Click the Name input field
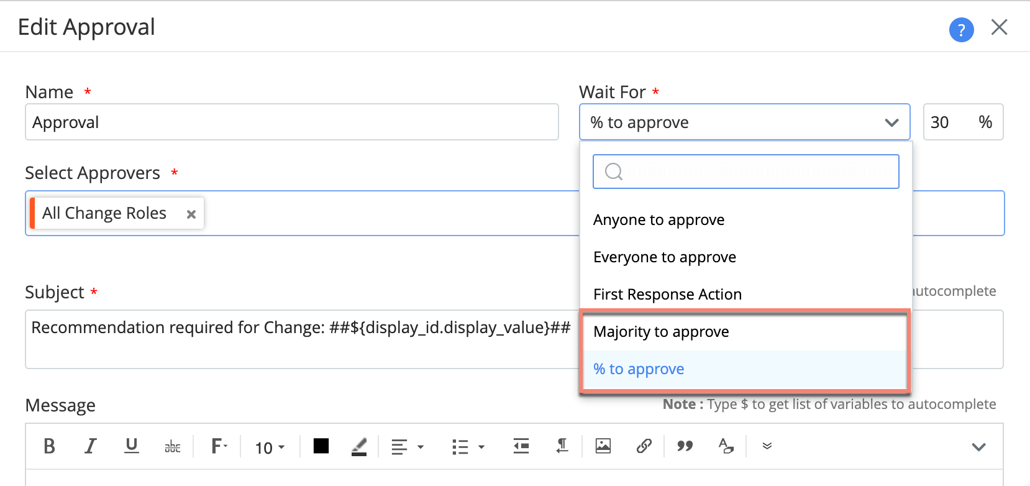The image size is (1030, 486). 292,122
